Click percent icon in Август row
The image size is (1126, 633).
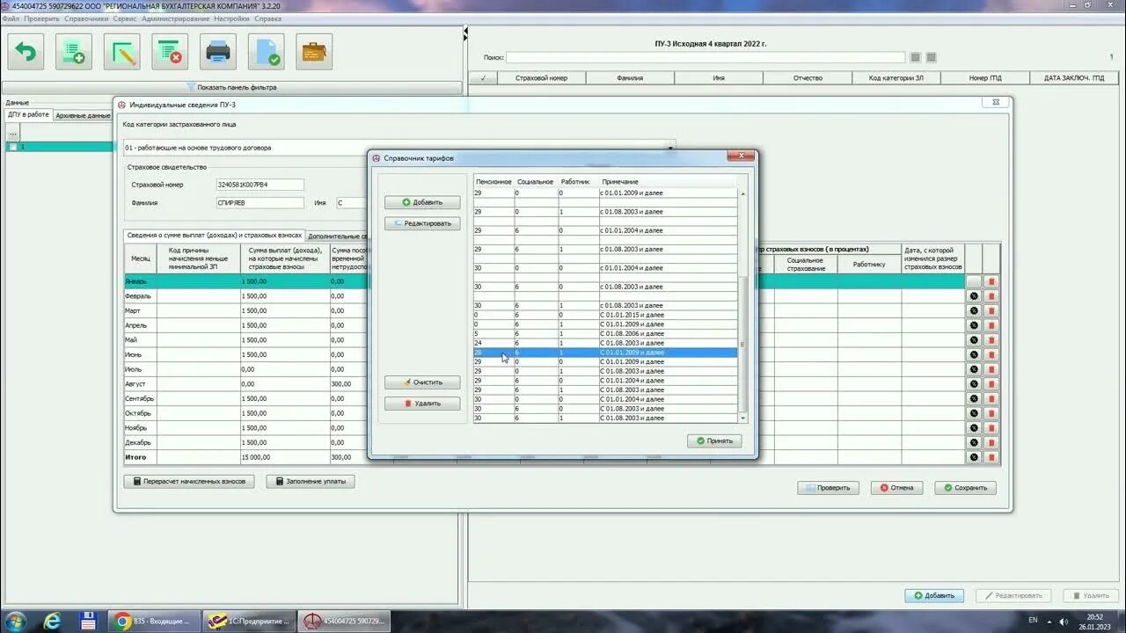click(974, 384)
